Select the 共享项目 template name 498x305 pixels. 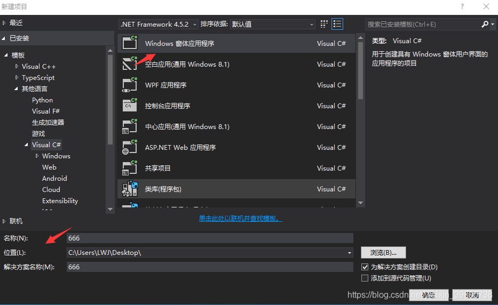158,168
